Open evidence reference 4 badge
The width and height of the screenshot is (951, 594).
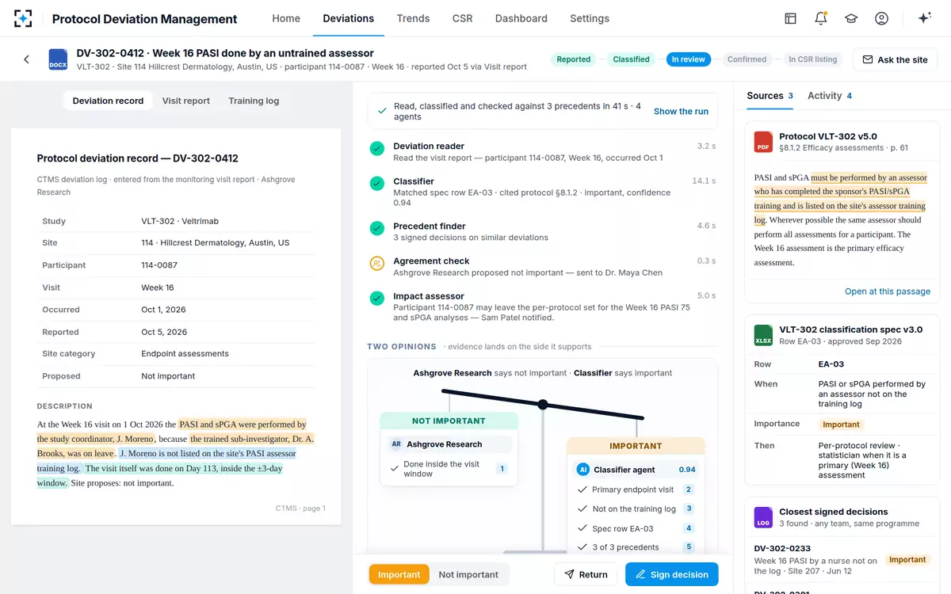point(689,527)
